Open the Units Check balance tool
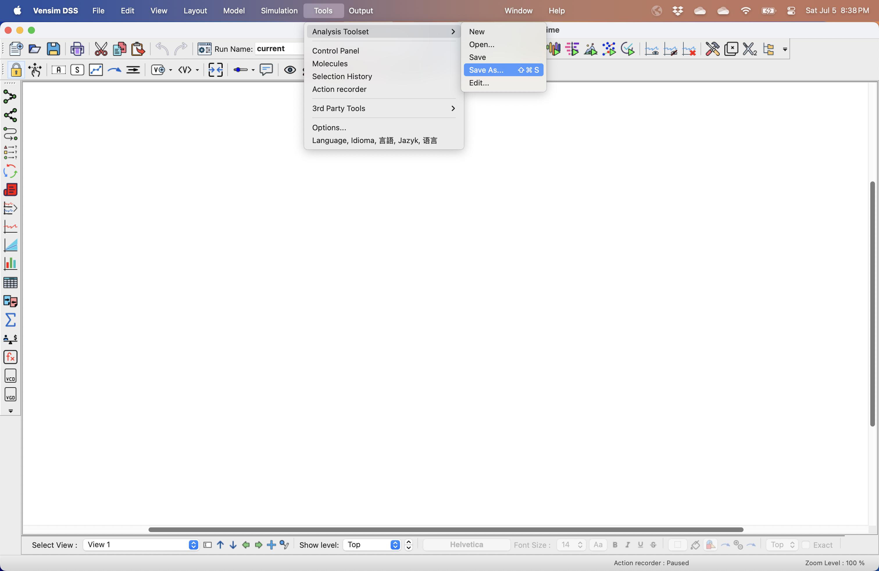This screenshot has height=571, width=879. click(x=10, y=338)
